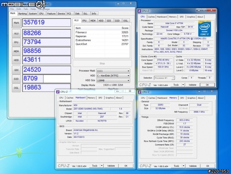Viewport: 231px width, 174px height.
Task: Click the Z87-GD65 GAMING model field
Action: tap(91, 109)
